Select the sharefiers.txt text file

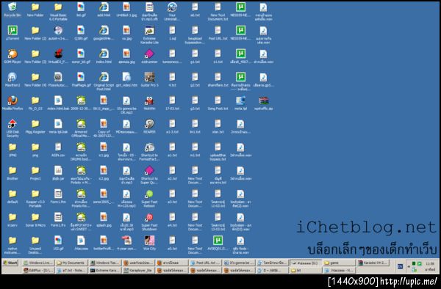pyautogui.click(x=218, y=79)
